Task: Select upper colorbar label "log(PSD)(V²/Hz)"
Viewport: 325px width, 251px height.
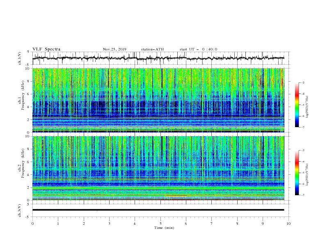Action: pyautogui.click(x=307, y=107)
